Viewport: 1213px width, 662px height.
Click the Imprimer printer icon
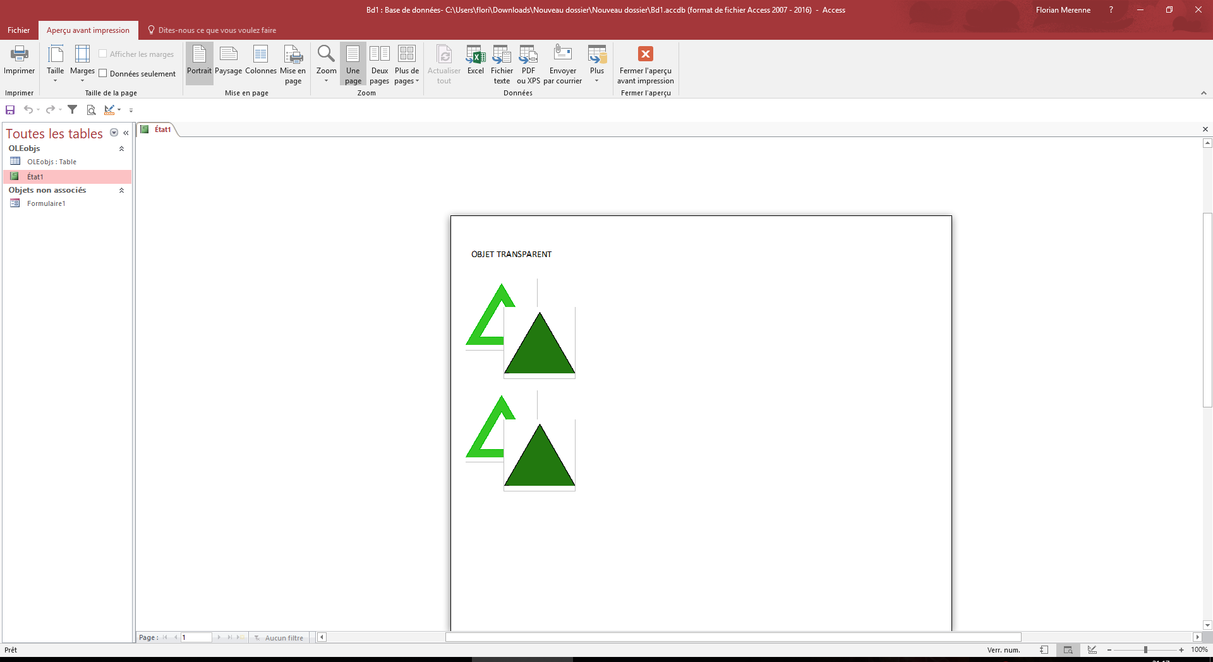pyautogui.click(x=19, y=61)
